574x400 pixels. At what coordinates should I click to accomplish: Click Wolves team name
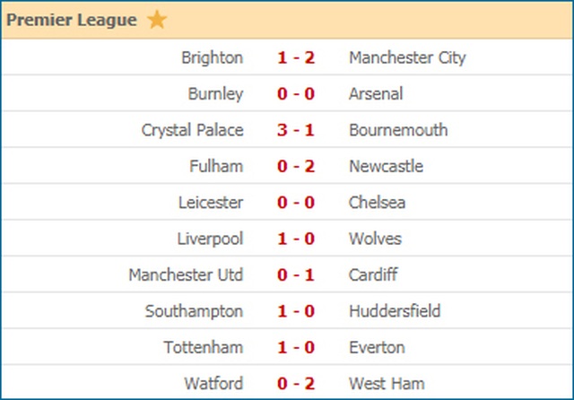pyautogui.click(x=375, y=239)
